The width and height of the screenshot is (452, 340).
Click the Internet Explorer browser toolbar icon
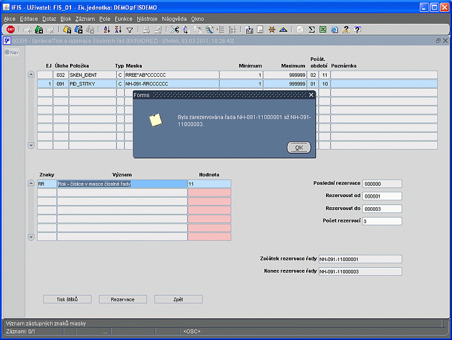(334, 29)
